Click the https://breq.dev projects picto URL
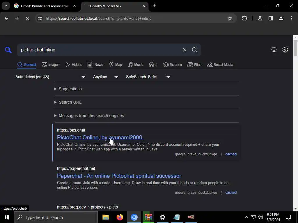This screenshot has width=298, height=223. click(87, 207)
